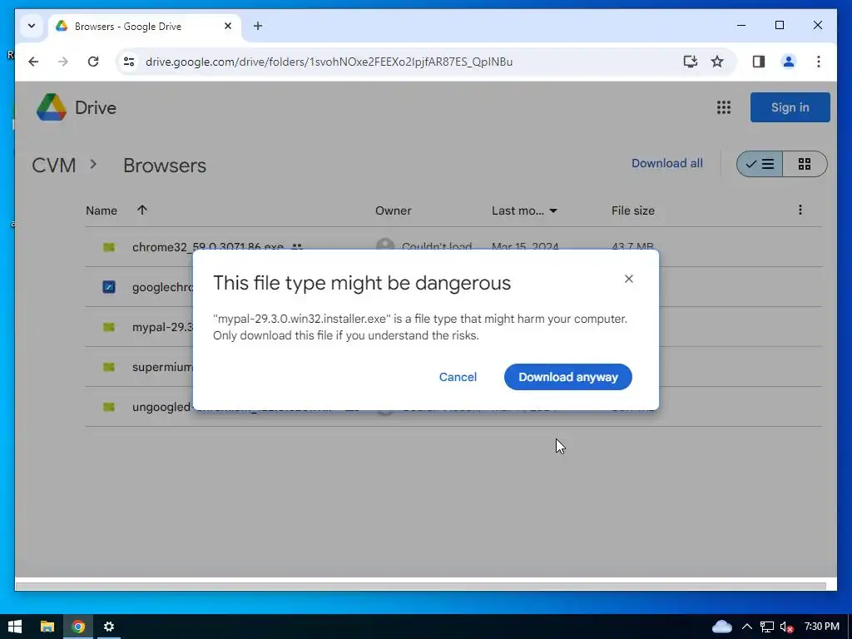The width and height of the screenshot is (852, 639).
Task: Open the Windows Start menu
Action: pos(15,627)
